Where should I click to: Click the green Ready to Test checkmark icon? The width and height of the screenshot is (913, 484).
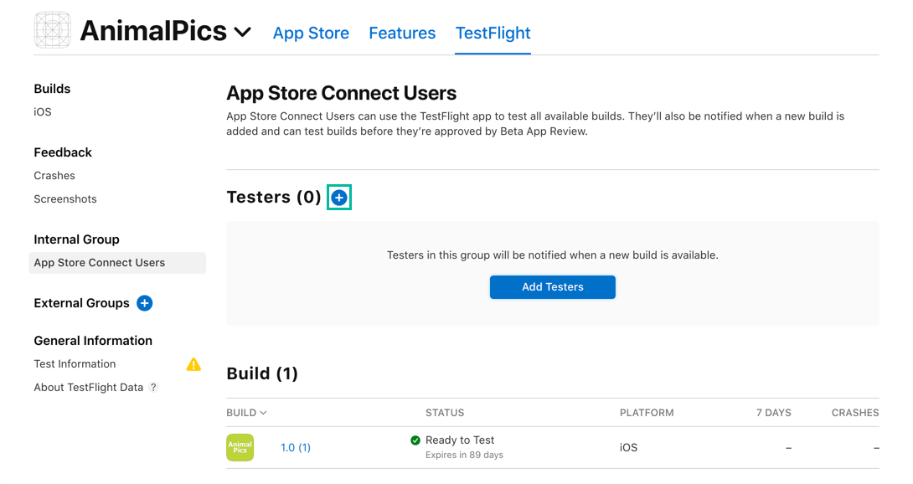point(415,440)
